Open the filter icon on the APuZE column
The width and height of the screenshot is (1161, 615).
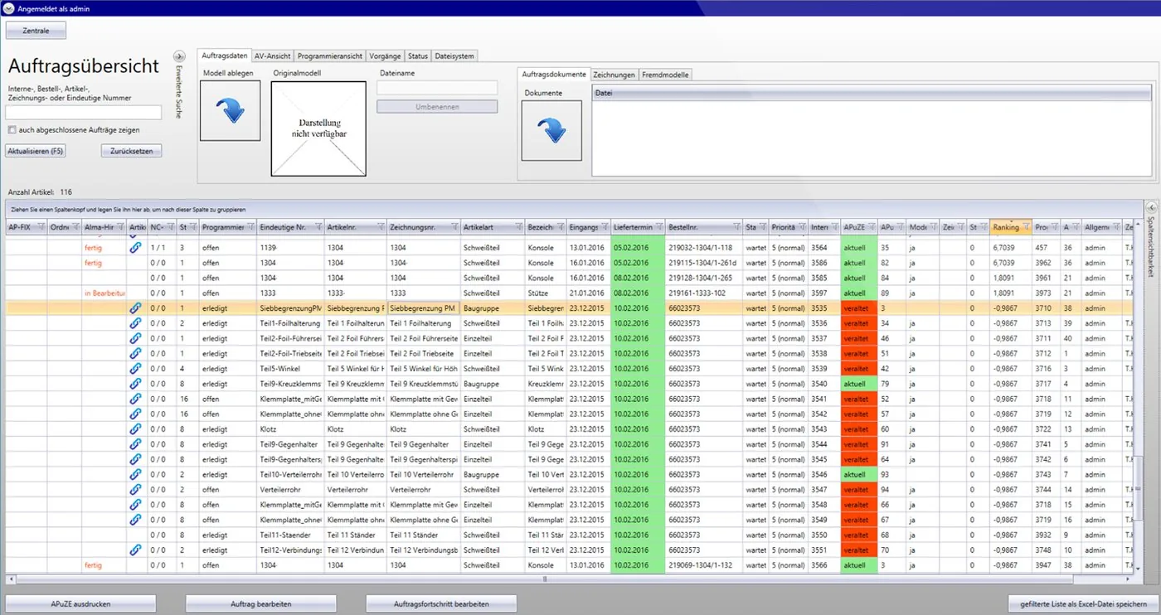[x=872, y=227]
